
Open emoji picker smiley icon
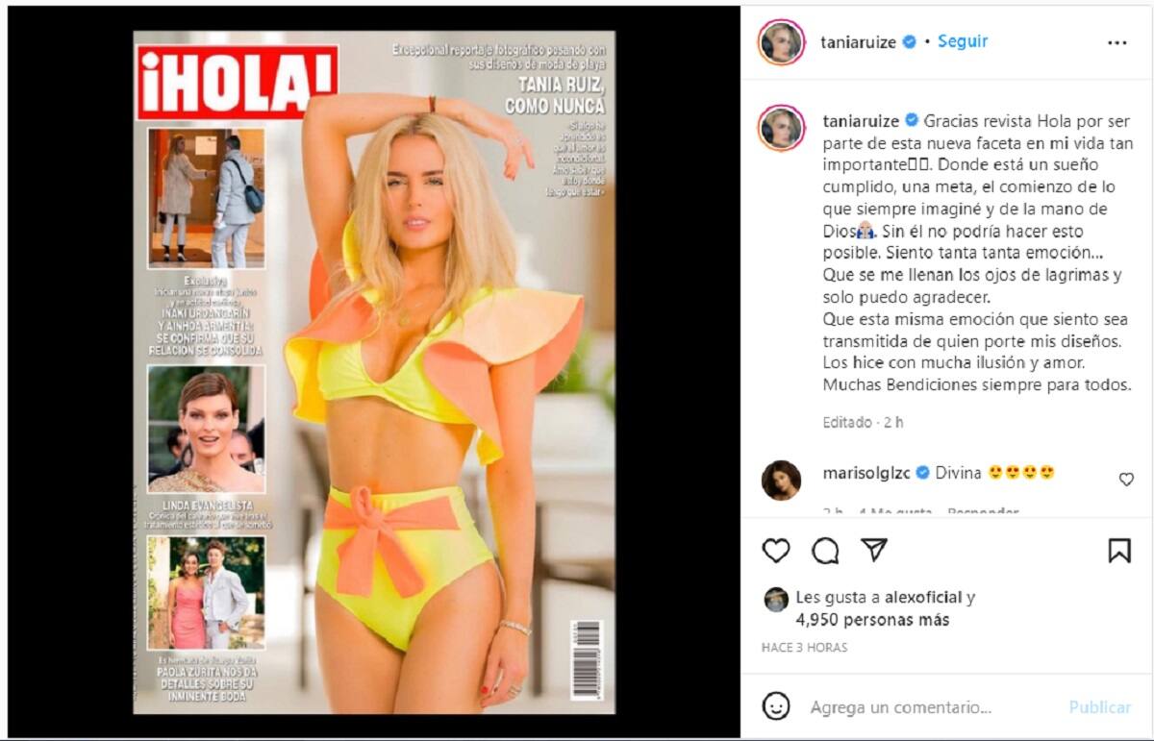pyautogui.click(x=777, y=706)
